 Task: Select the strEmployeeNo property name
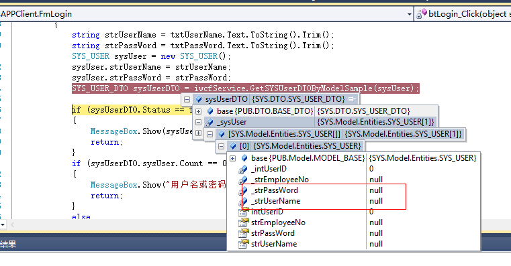(x=278, y=222)
